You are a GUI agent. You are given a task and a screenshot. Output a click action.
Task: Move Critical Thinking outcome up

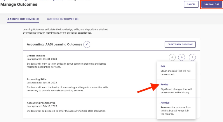[172, 57]
